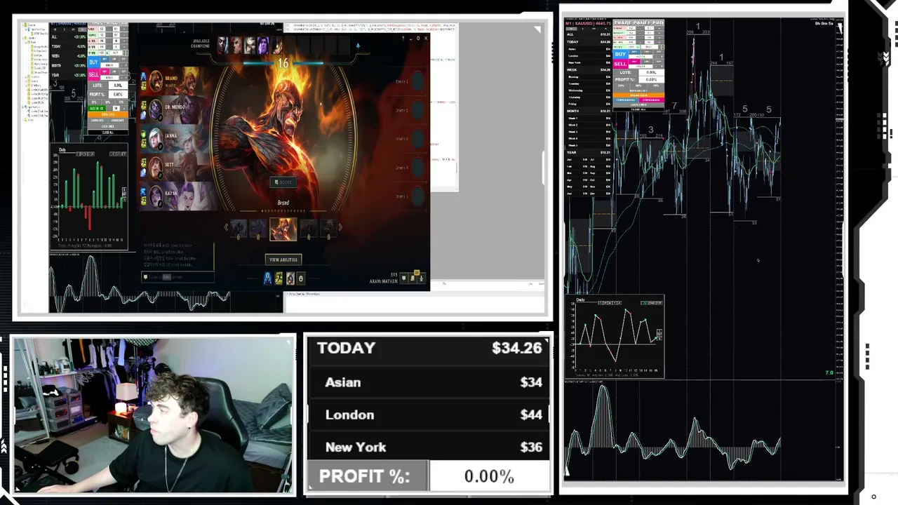Click Kai'Sa's round portrait in the team list
Screen dimensions: 898x505
[154, 195]
